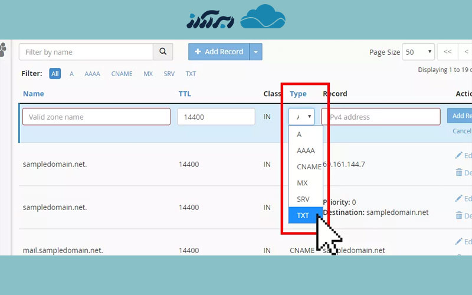Click the pencil edit icon for the MX record row
Viewport: 472px width, 295px height.
(459, 199)
